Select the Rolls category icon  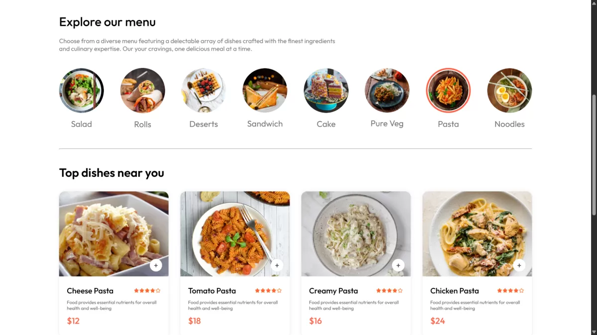tap(143, 90)
